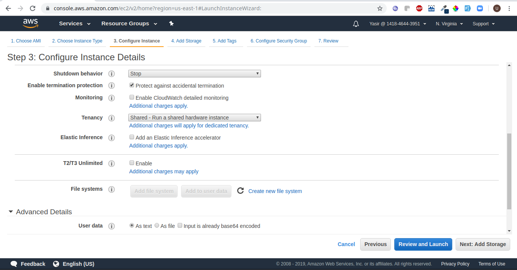This screenshot has width=517, height=270.
Task: Bookmark this page with the star icon
Action: [x=380, y=8]
